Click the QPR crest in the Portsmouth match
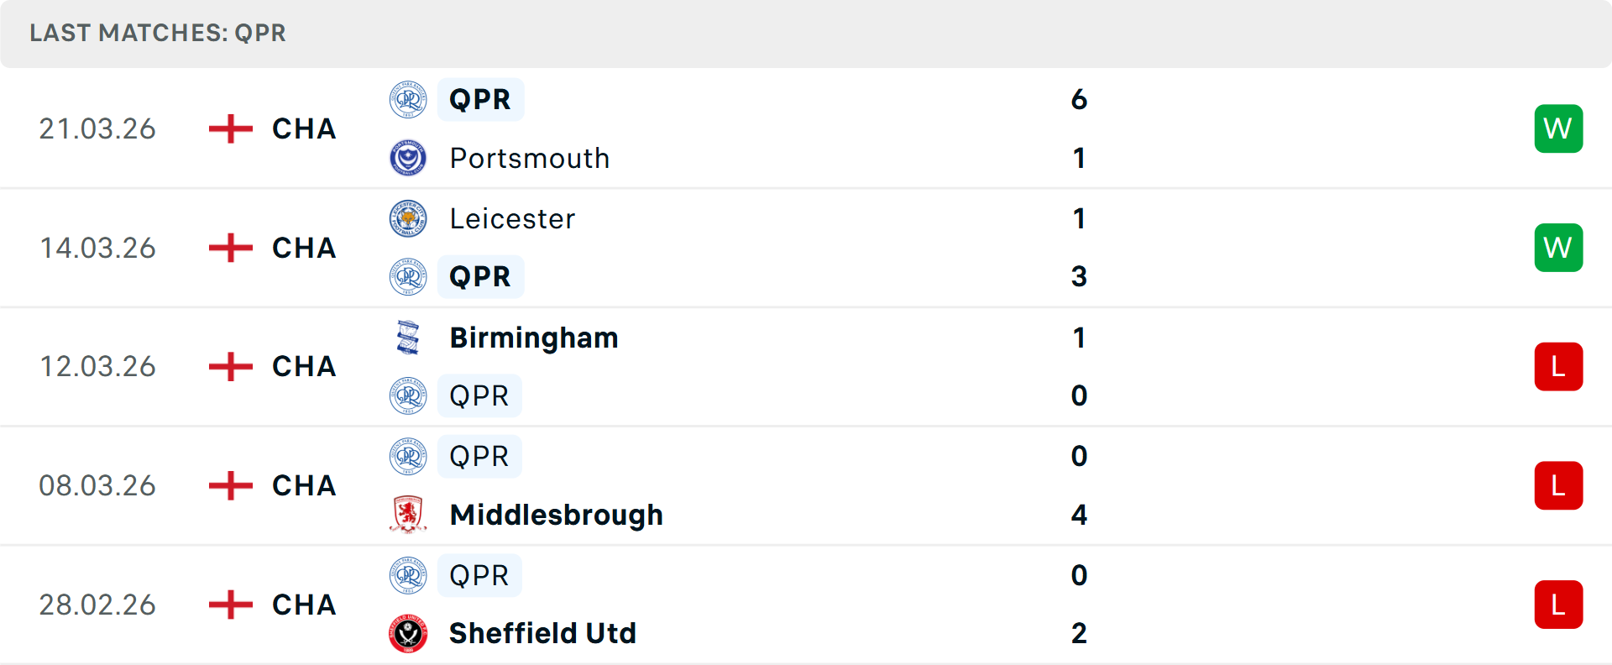This screenshot has width=1612, height=665. [x=408, y=100]
